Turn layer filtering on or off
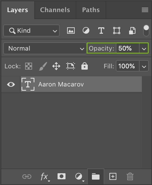This screenshot has height=185, width=152. coord(146,31)
